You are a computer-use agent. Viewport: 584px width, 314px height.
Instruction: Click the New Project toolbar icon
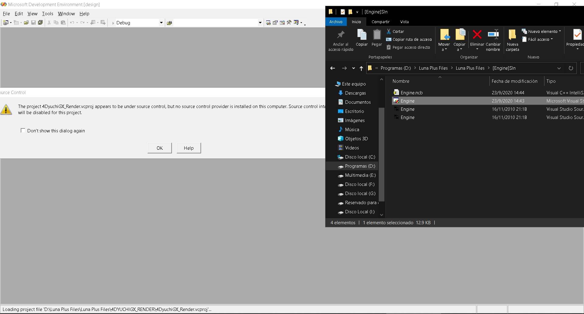[5, 23]
